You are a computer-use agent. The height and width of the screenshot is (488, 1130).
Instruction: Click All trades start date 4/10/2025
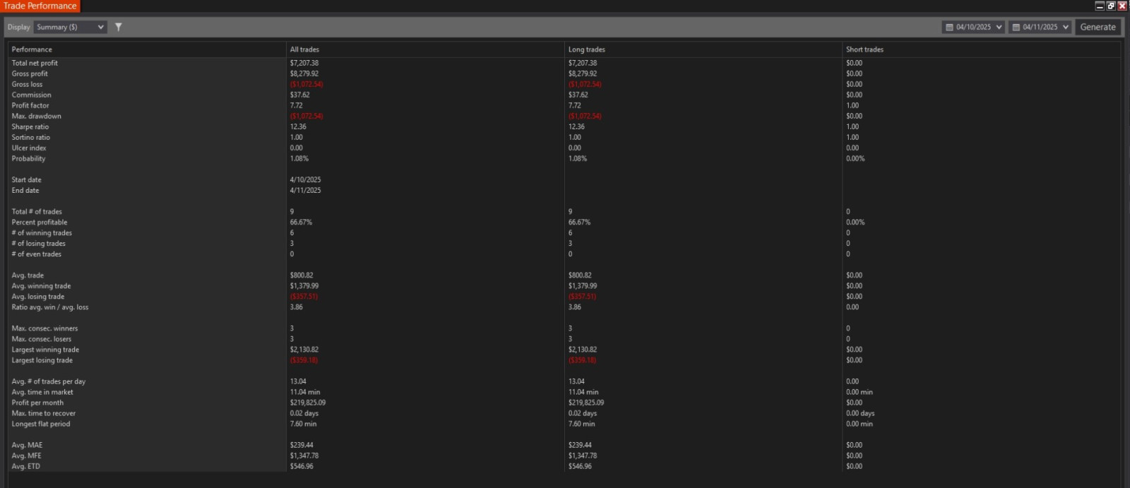coord(305,179)
